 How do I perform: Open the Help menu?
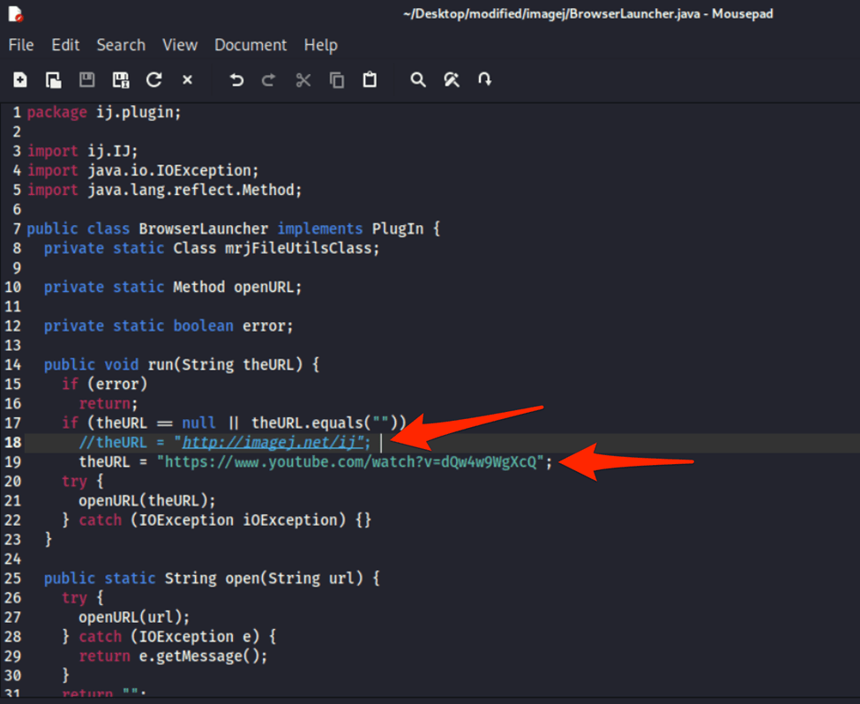click(321, 45)
